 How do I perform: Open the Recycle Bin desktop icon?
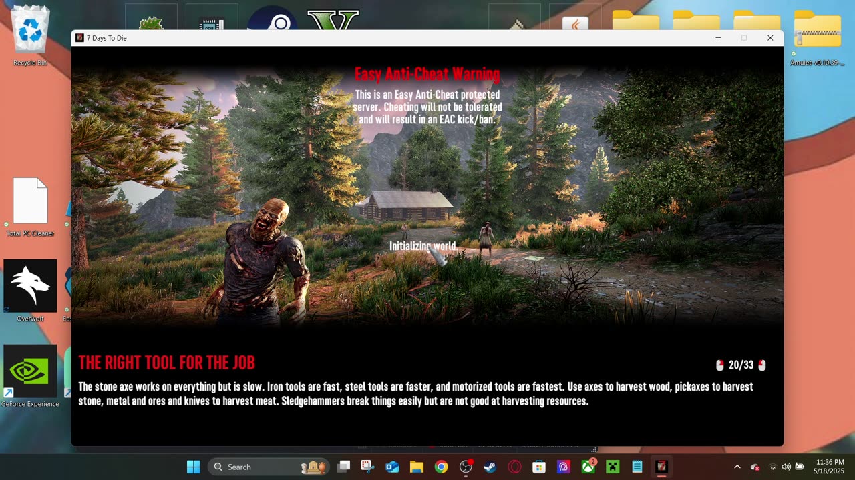point(30,35)
